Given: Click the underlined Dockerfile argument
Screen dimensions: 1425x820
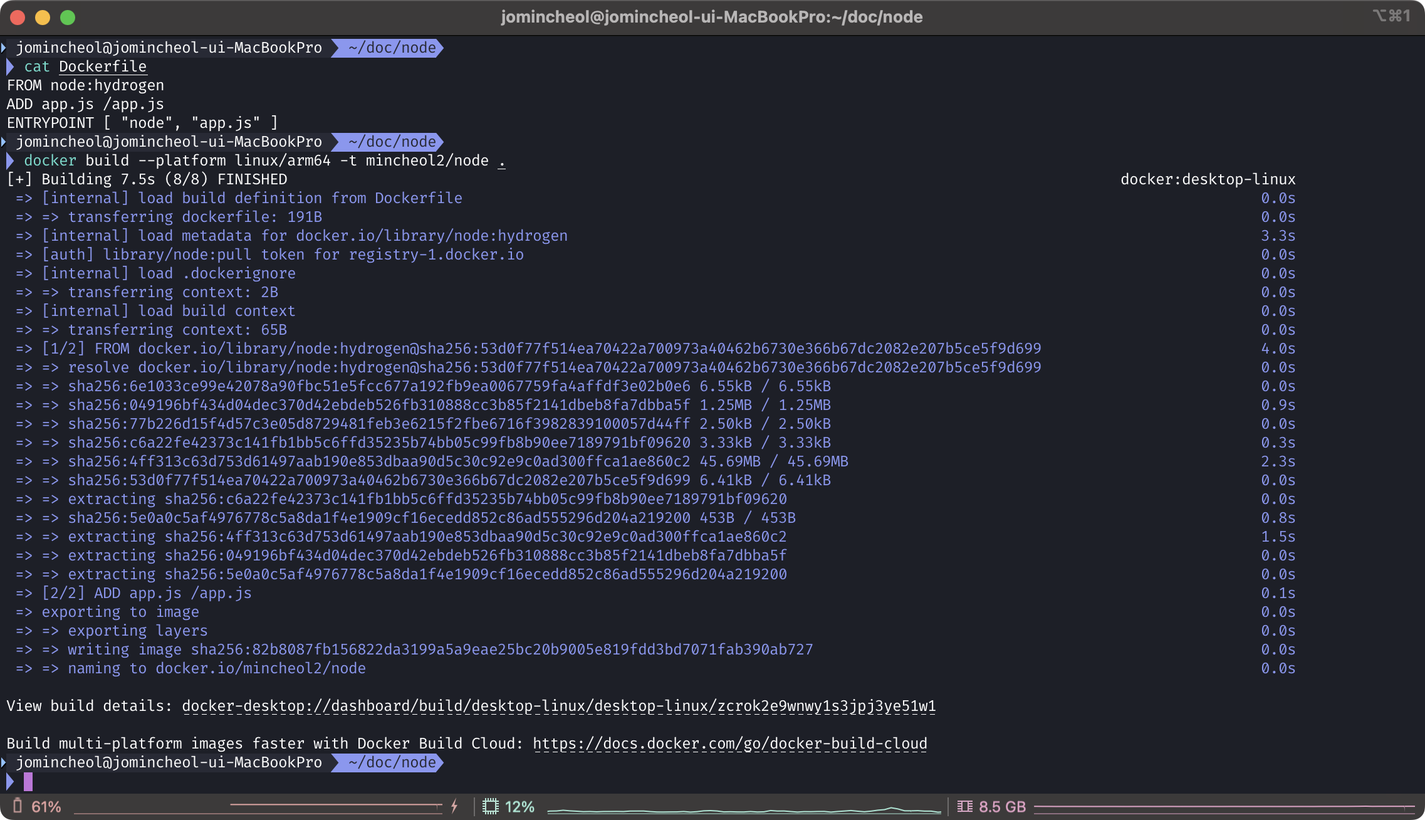Looking at the screenshot, I should pyautogui.click(x=103, y=66).
